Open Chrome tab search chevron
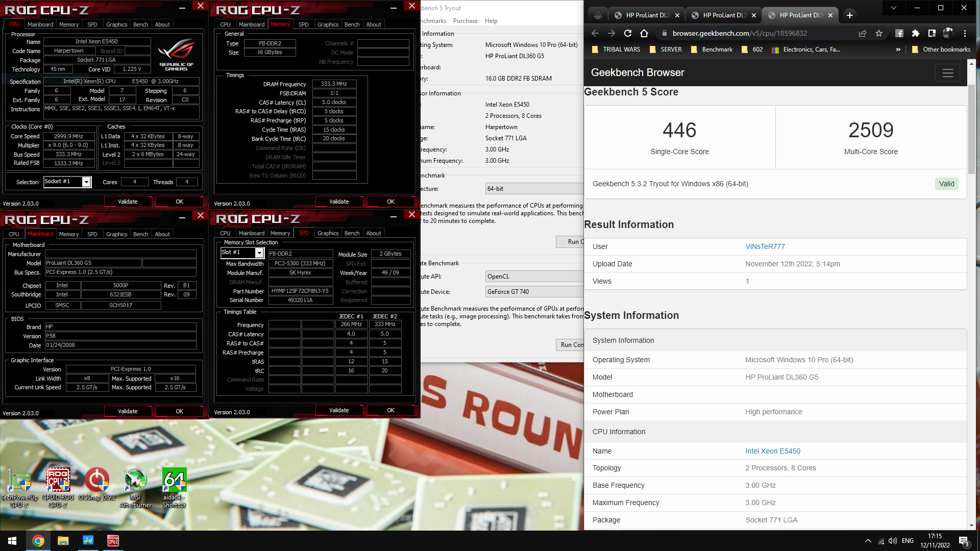Viewport: 980px width, 551px height. (x=894, y=8)
